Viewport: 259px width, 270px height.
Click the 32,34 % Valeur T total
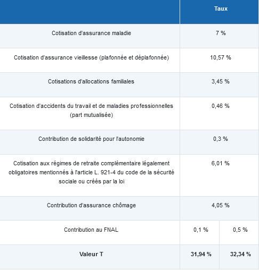click(x=240, y=254)
